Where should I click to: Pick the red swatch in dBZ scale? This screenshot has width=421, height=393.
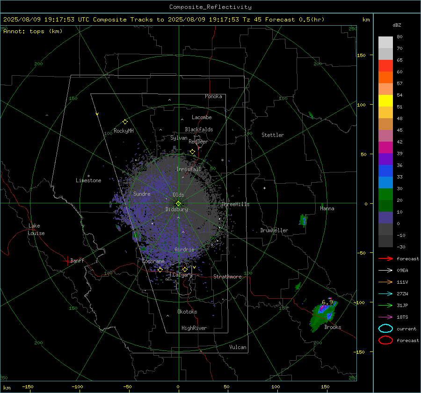click(x=385, y=66)
